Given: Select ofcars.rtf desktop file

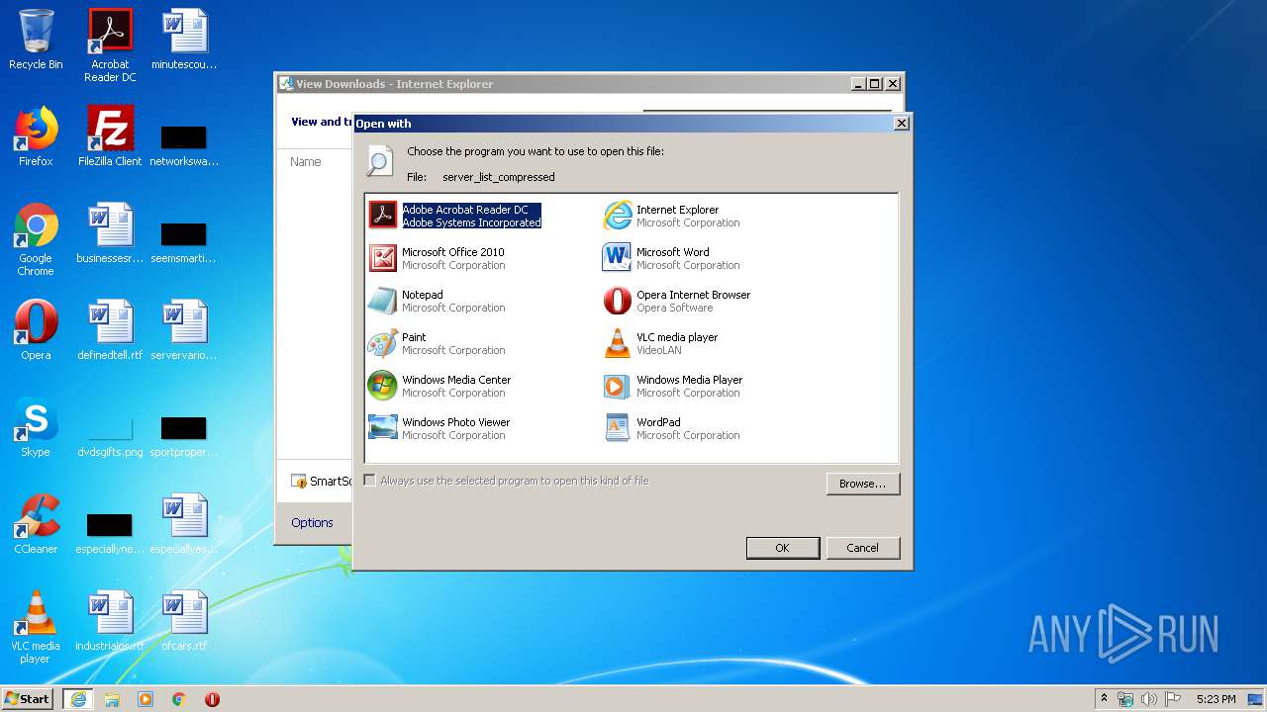Looking at the screenshot, I should point(184,621).
